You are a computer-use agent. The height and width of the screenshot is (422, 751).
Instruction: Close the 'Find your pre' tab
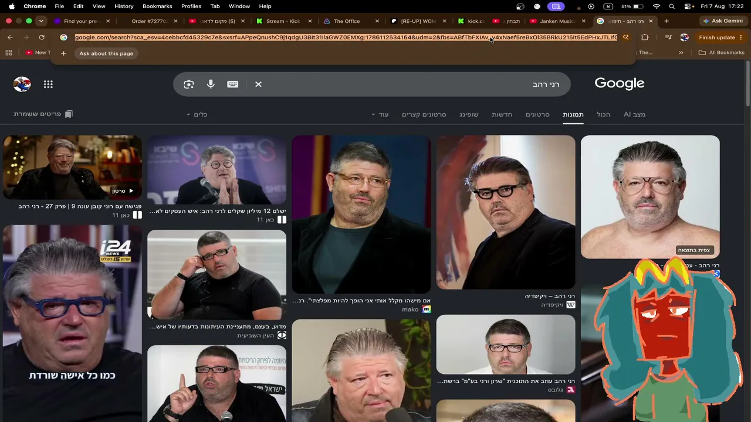[108, 21]
